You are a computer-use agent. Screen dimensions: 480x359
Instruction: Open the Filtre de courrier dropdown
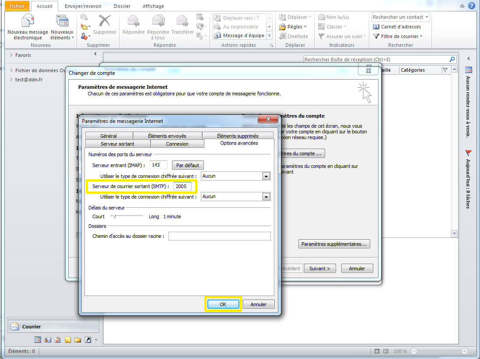(398, 36)
